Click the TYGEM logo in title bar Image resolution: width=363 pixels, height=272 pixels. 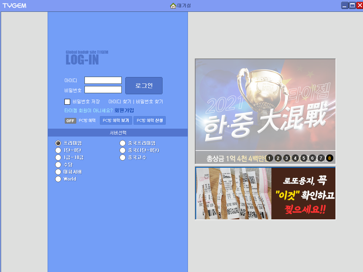pos(14,6)
